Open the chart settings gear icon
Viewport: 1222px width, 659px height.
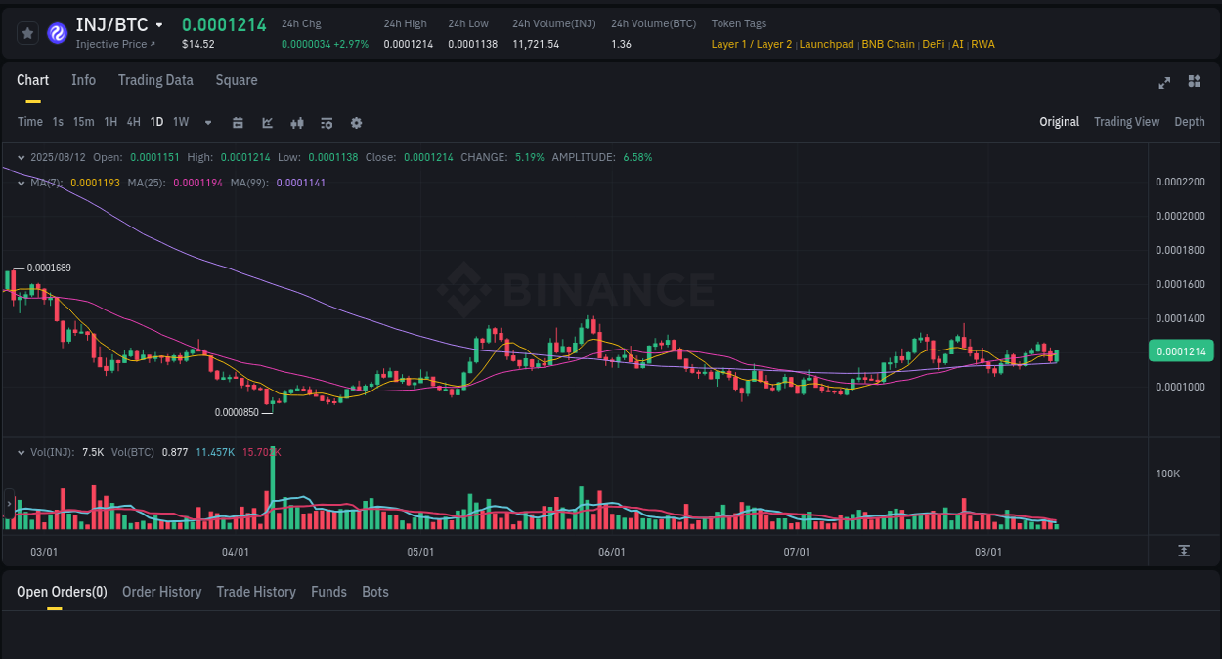[356, 122]
